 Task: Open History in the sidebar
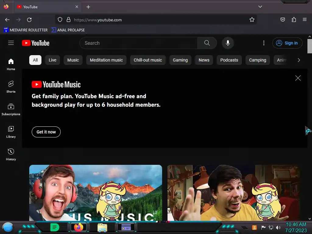11,154
